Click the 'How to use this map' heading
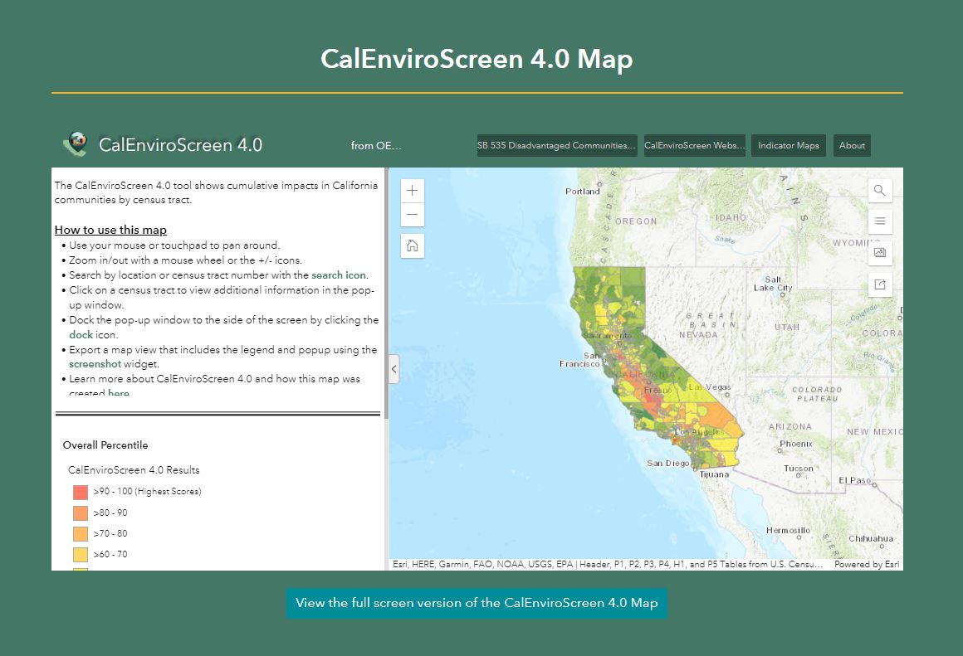 110,230
